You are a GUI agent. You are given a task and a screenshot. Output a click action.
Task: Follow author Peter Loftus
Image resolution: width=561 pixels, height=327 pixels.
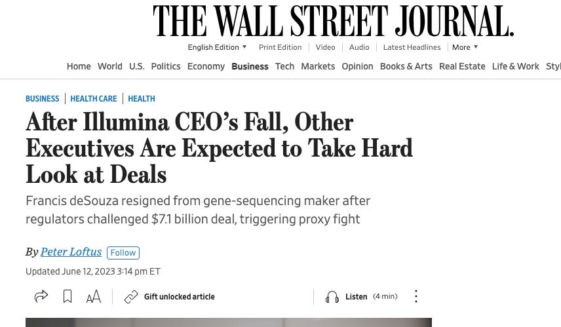pos(123,252)
